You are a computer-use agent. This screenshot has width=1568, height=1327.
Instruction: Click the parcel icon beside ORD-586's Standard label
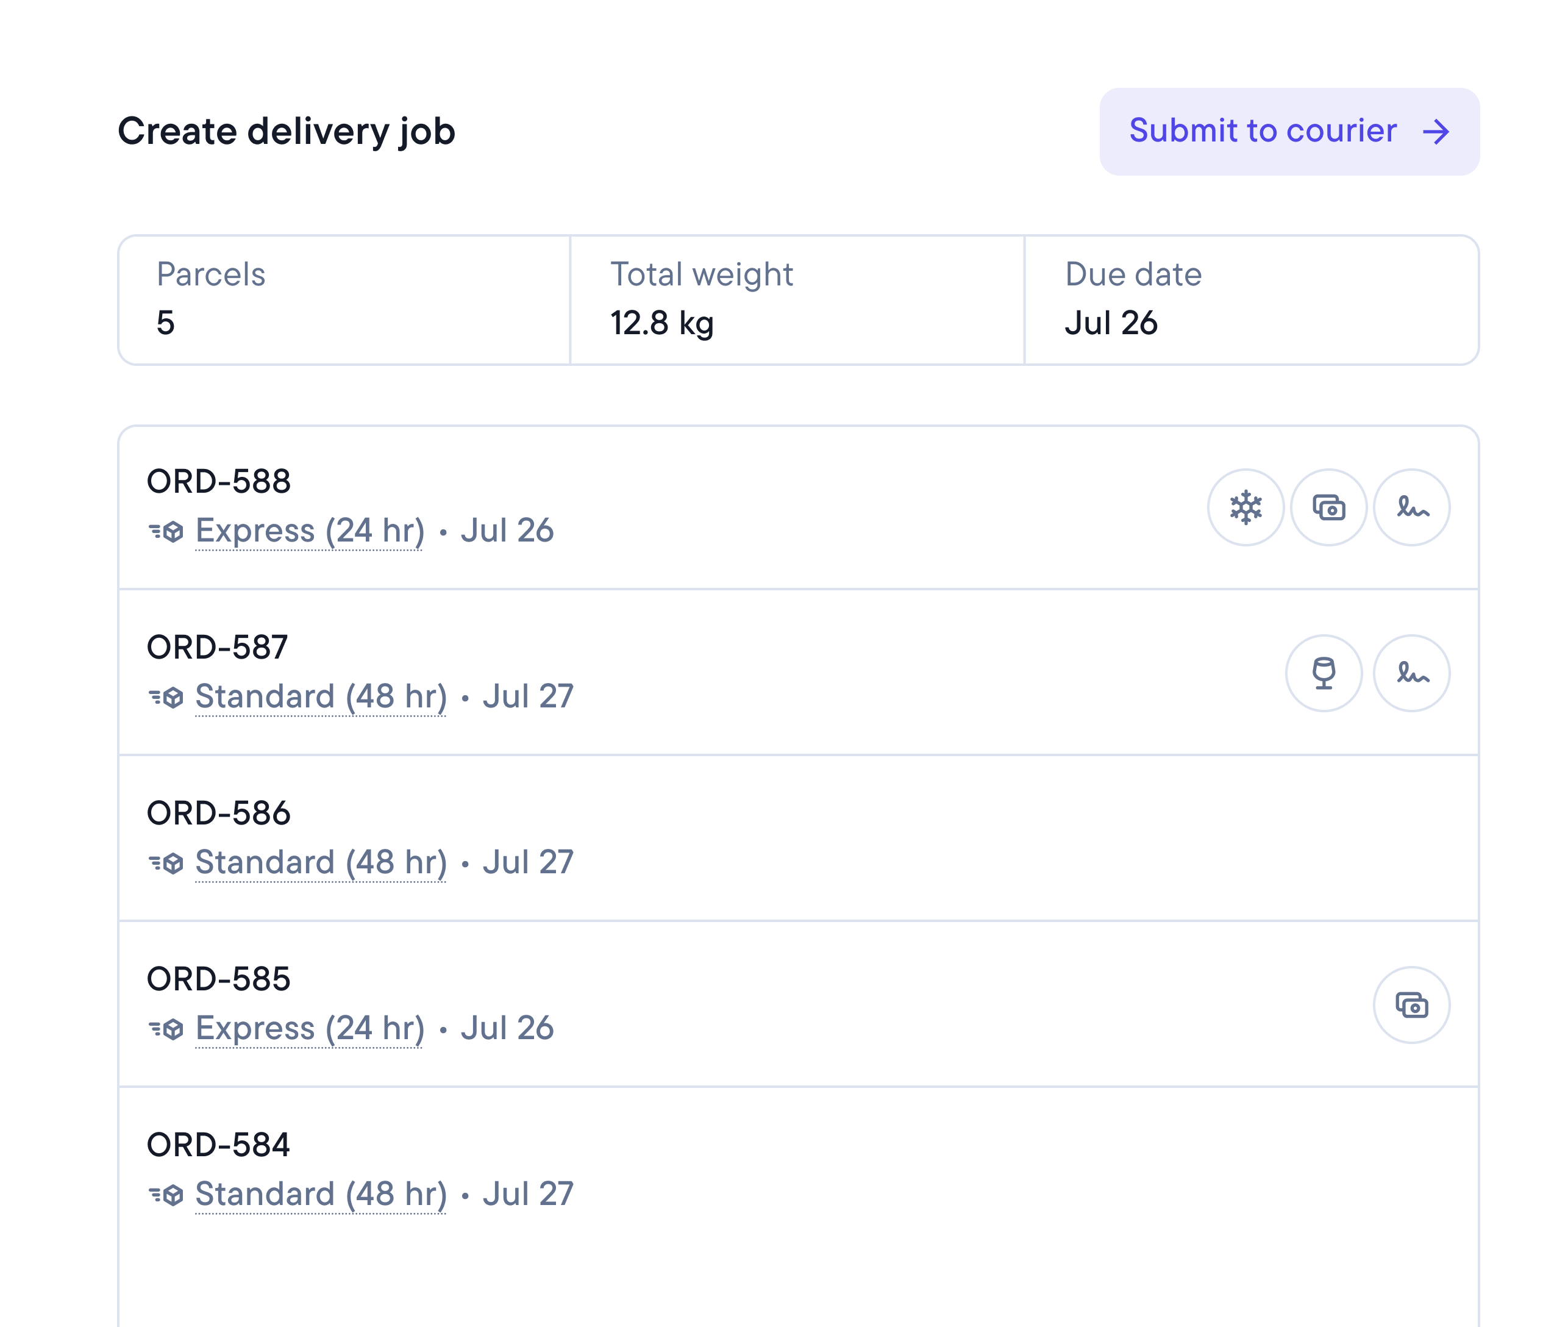click(167, 862)
